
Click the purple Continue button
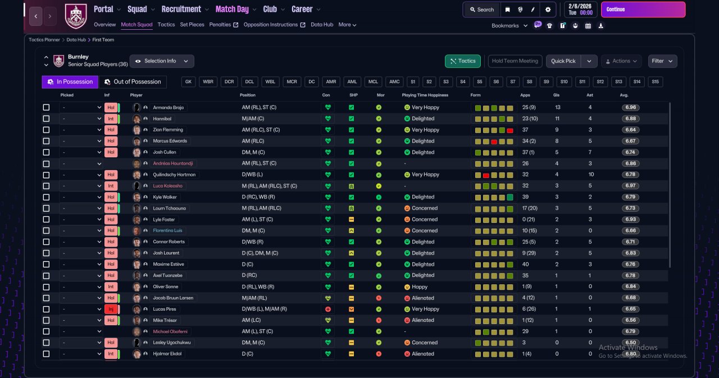[643, 10]
